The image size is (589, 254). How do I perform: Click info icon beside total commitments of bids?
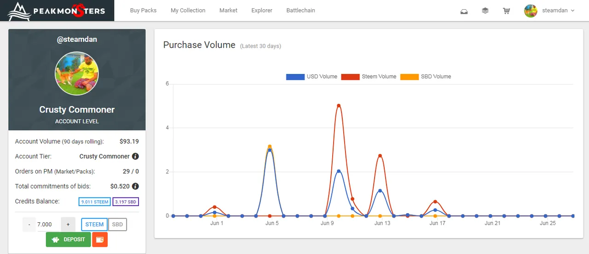(x=135, y=186)
